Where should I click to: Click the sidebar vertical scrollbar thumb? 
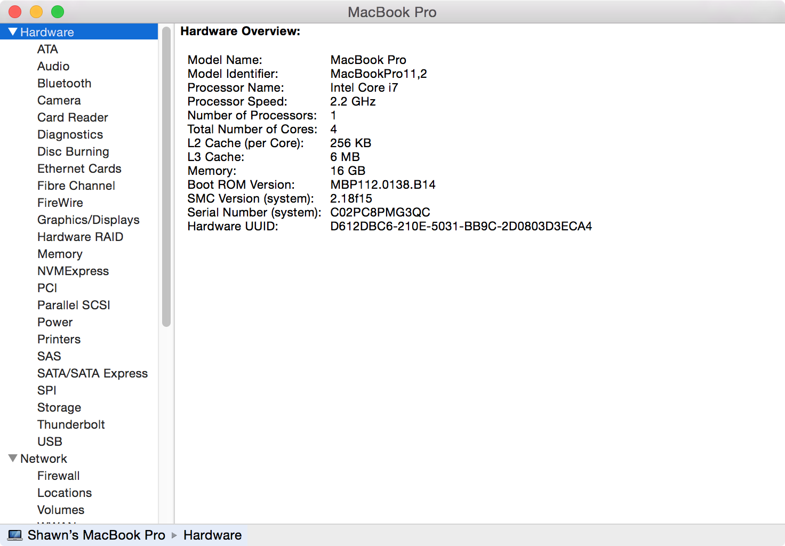[x=166, y=176]
